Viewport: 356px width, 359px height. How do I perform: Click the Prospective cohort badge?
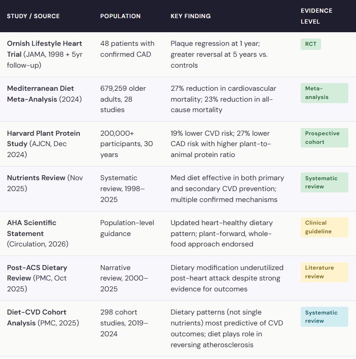tap(324, 138)
